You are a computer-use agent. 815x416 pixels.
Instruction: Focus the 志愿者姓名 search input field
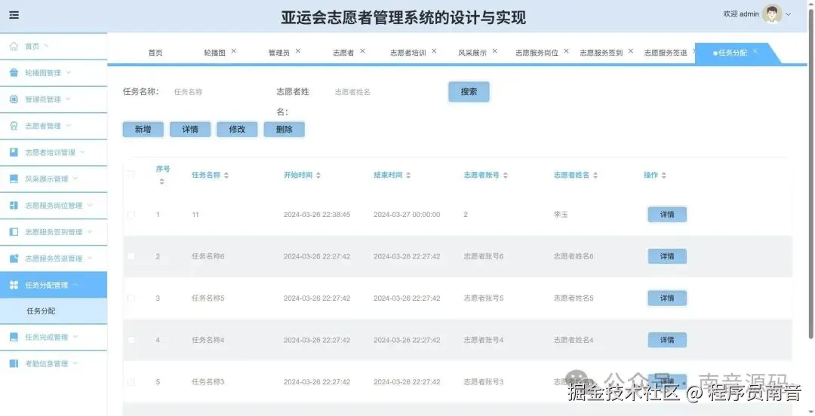[x=382, y=92]
